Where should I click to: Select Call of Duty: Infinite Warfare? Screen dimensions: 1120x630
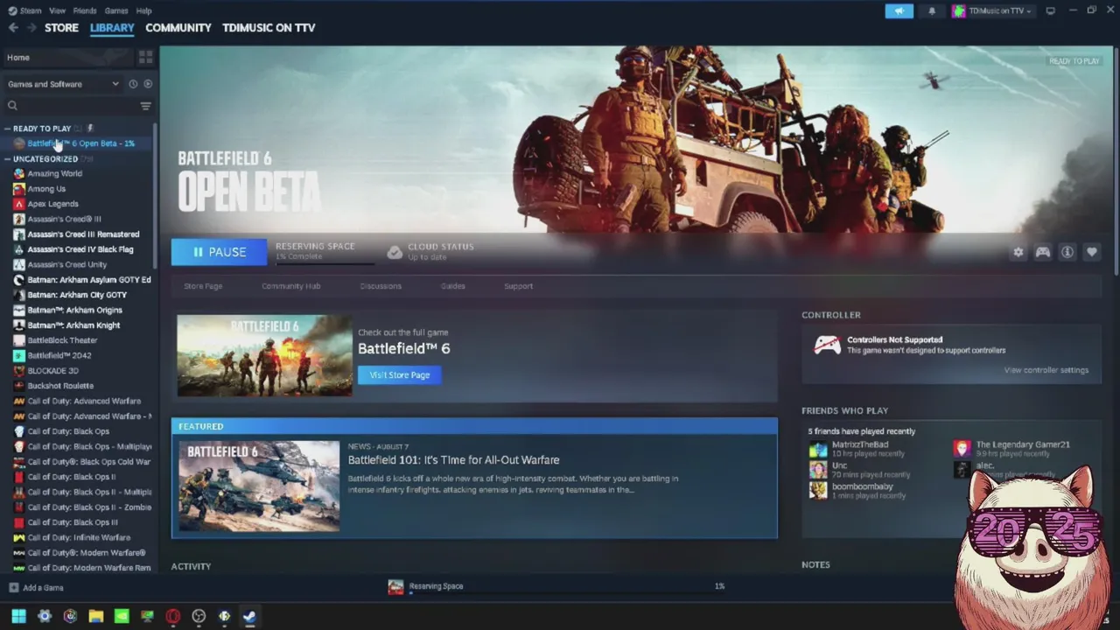click(79, 538)
